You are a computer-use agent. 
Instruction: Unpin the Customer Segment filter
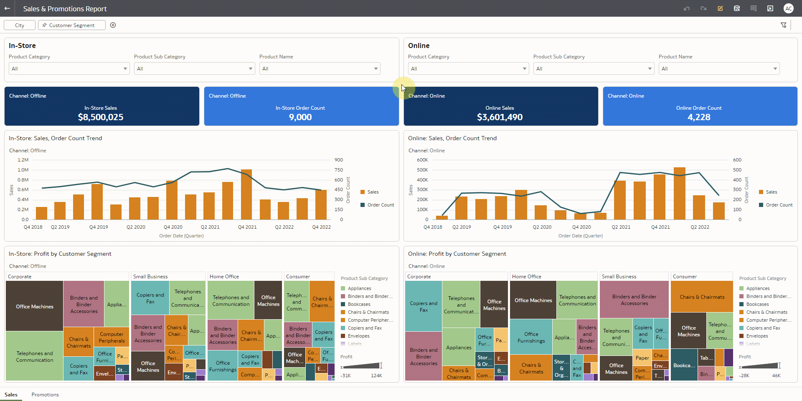44,25
